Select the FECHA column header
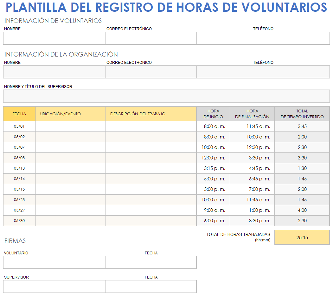The height and width of the screenshot is (296, 333). pos(19,114)
